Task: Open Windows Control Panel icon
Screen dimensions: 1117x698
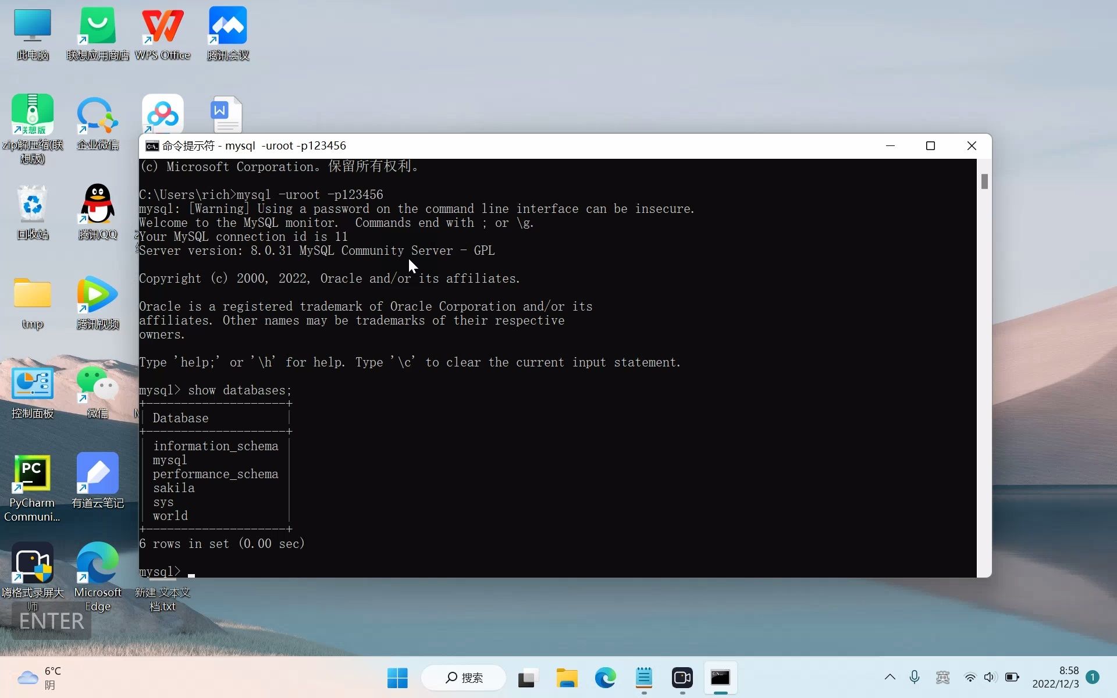Action: [x=32, y=384]
